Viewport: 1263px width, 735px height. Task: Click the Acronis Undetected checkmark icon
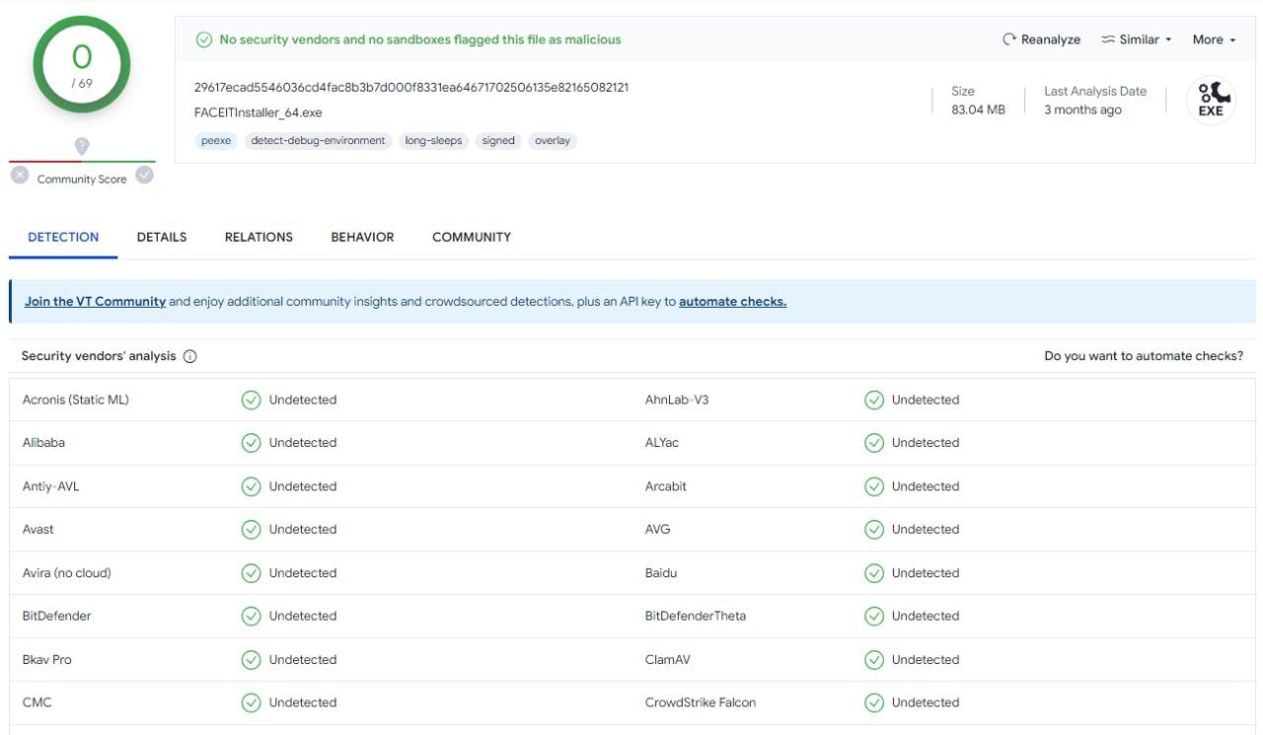click(252, 400)
